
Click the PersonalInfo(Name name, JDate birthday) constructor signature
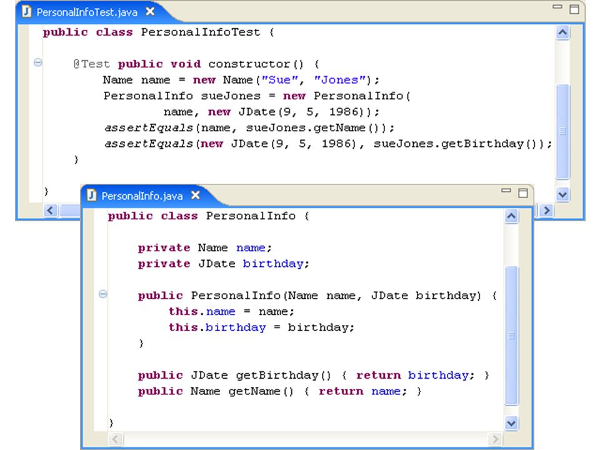point(317,296)
